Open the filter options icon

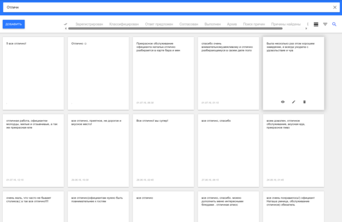tap(325, 24)
